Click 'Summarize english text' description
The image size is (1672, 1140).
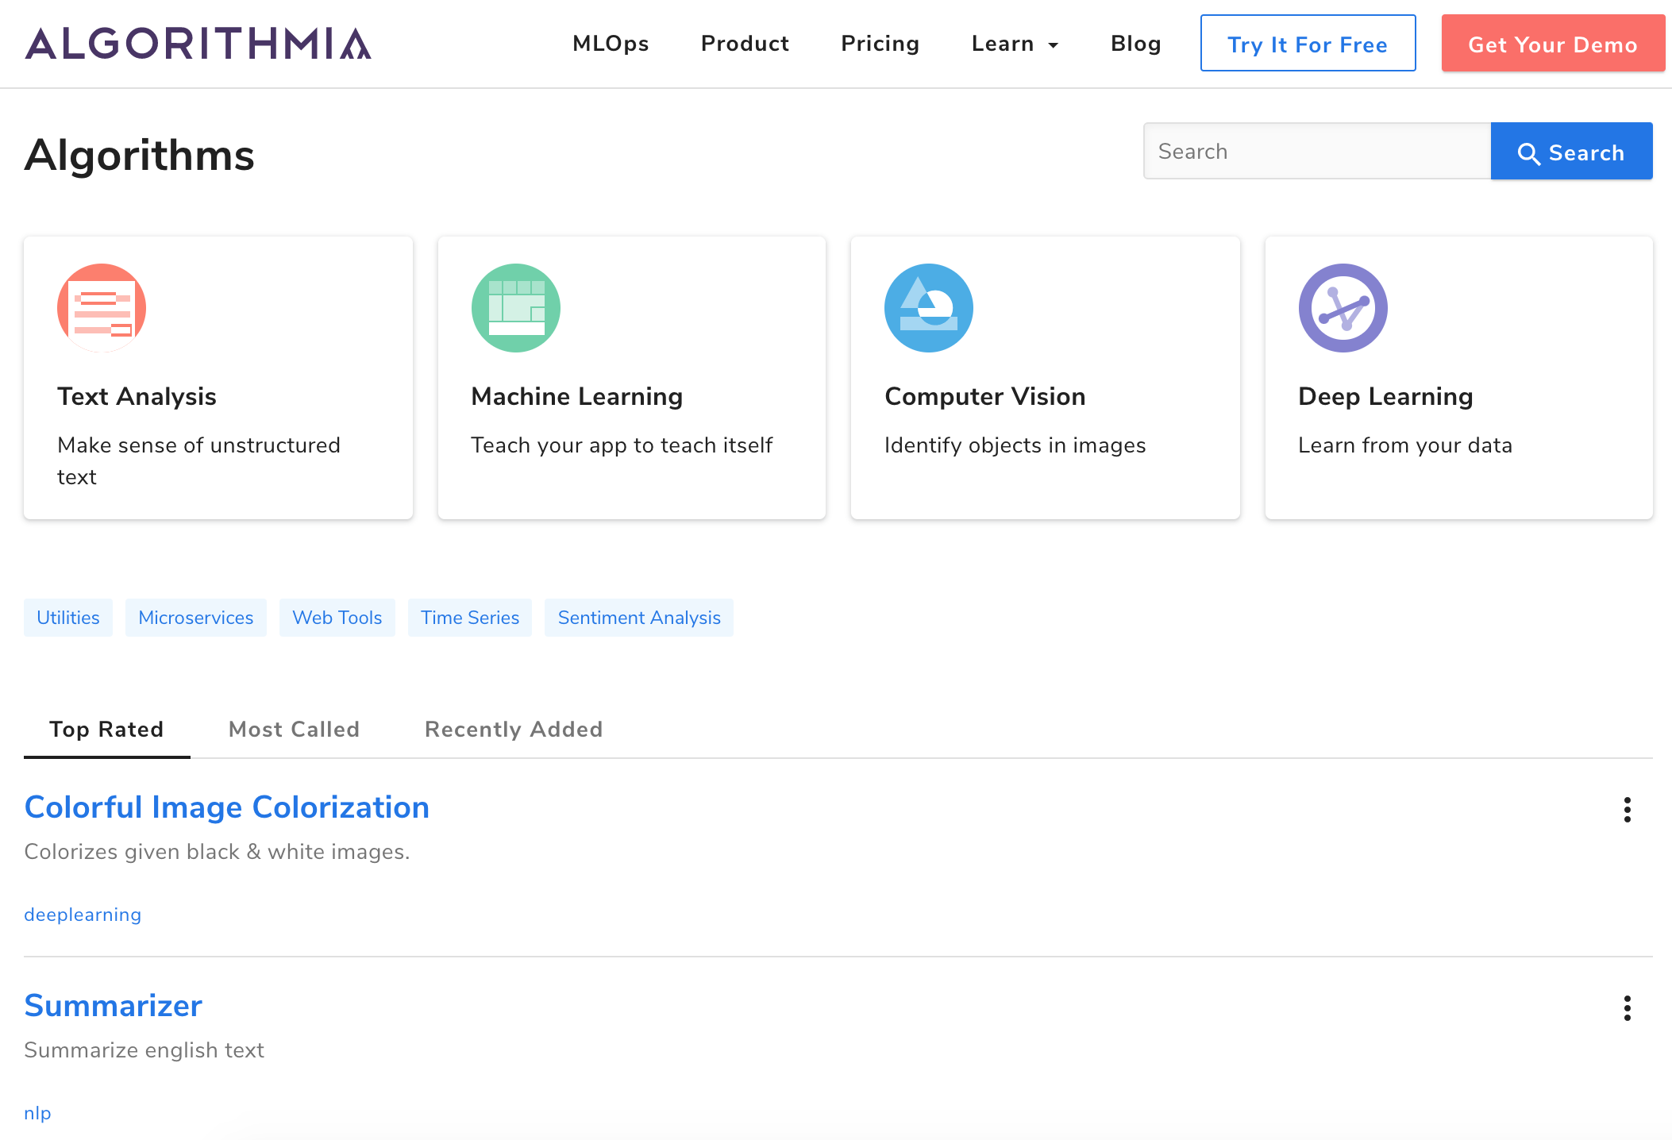coord(144,1050)
